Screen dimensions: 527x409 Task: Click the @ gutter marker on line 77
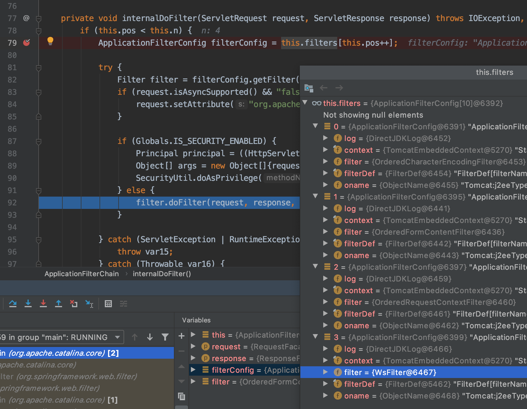(26, 18)
